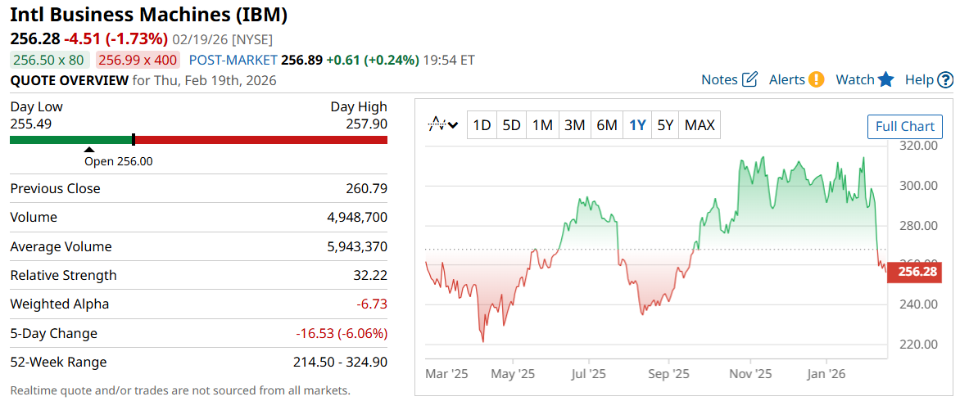Viewport: 960px width, 401px height.
Task: Click the Notes pencil edit icon
Action: tap(749, 79)
